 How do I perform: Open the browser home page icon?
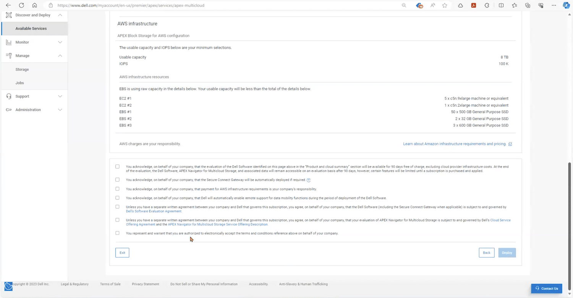coord(34,5)
